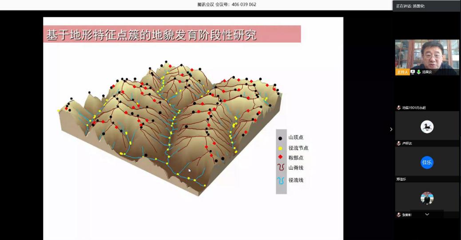Image resolution: width=461 pixels, height=240 pixels.
Task: Click the 正在讲话 speaker indicator label
Action: (410, 6)
